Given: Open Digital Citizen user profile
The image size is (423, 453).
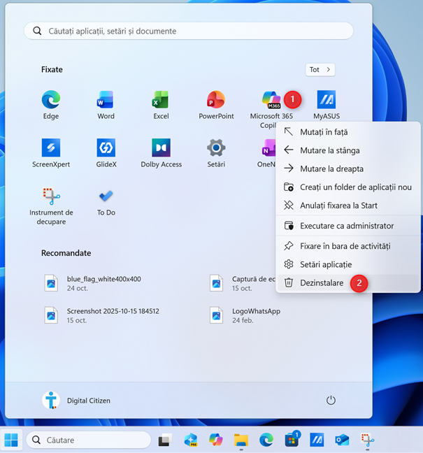Looking at the screenshot, I should pyautogui.click(x=76, y=401).
